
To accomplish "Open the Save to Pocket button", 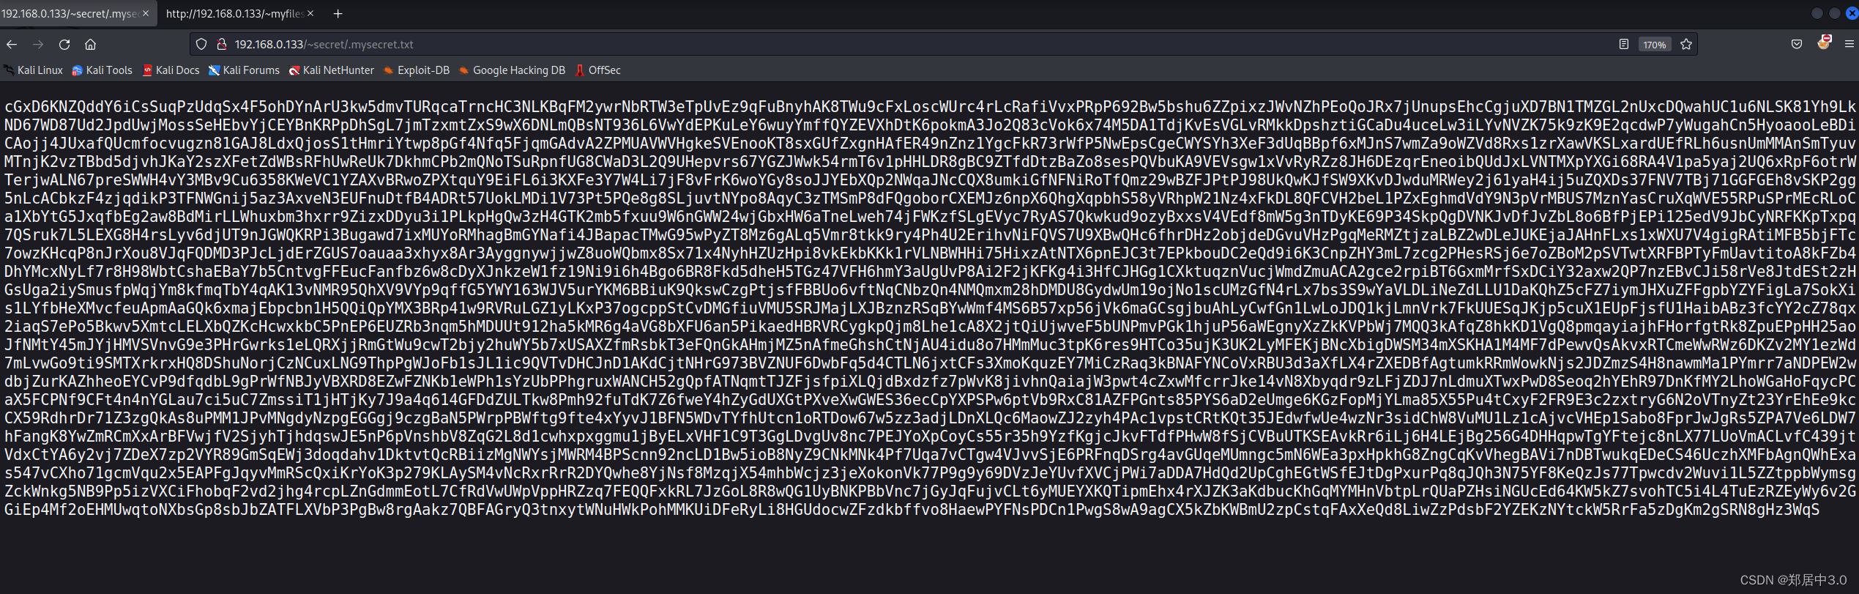I will point(1796,45).
